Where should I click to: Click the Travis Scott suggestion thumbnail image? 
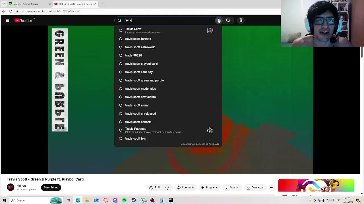210,30
